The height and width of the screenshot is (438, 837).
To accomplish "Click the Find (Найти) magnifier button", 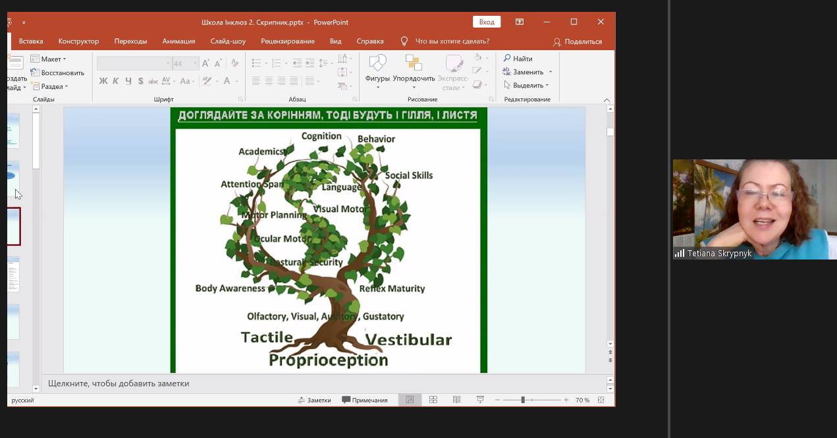I will pyautogui.click(x=518, y=59).
